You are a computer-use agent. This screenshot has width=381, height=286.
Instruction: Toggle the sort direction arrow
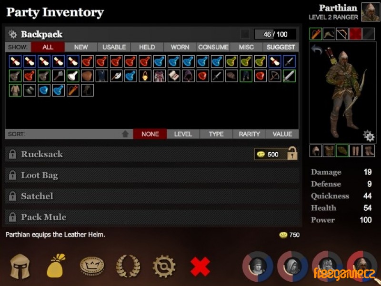[x=125, y=134]
